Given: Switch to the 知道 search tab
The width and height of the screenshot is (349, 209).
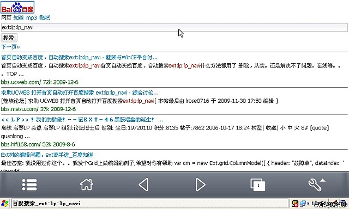Looking at the screenshot, I should tap(19, 18).
